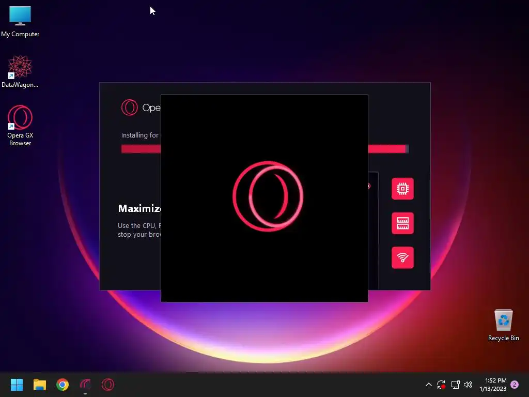Click the 'Installing for' status text
The image size is (529, 397).
pos(139,135)
